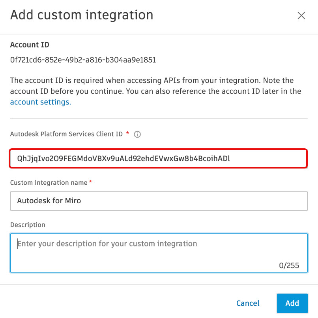This screenshot has height=318, width=318.
Task: Click the 0/255 character counter
Action: (289, 265)
